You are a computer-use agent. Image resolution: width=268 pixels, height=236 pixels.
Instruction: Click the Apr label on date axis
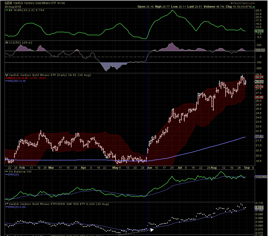83,168
